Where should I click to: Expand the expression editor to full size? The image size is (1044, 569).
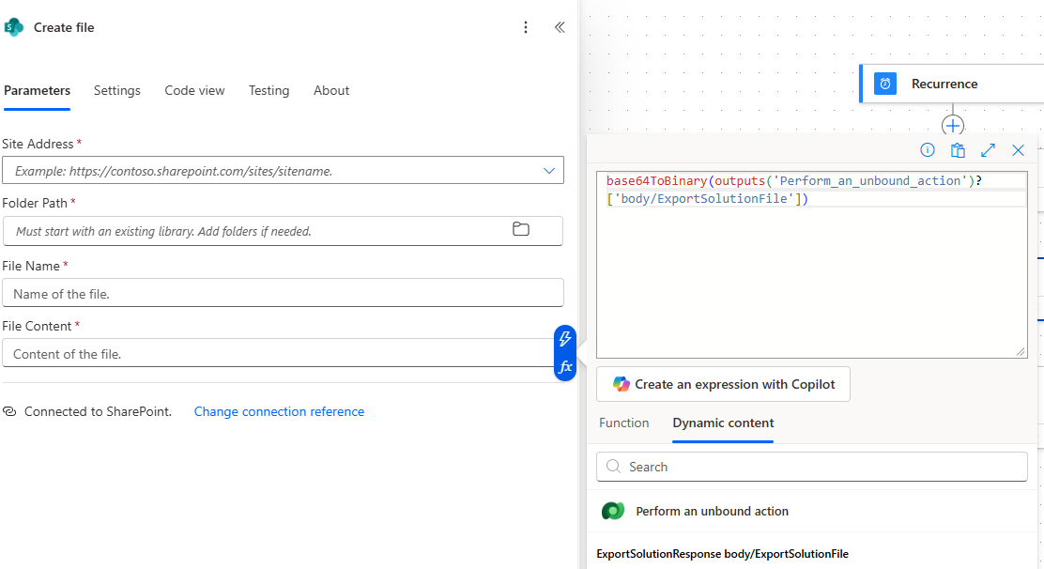pos(988,150)
